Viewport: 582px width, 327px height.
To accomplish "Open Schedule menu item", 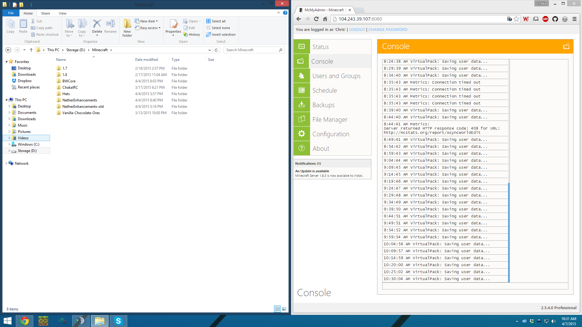I will tap(332, 90).
